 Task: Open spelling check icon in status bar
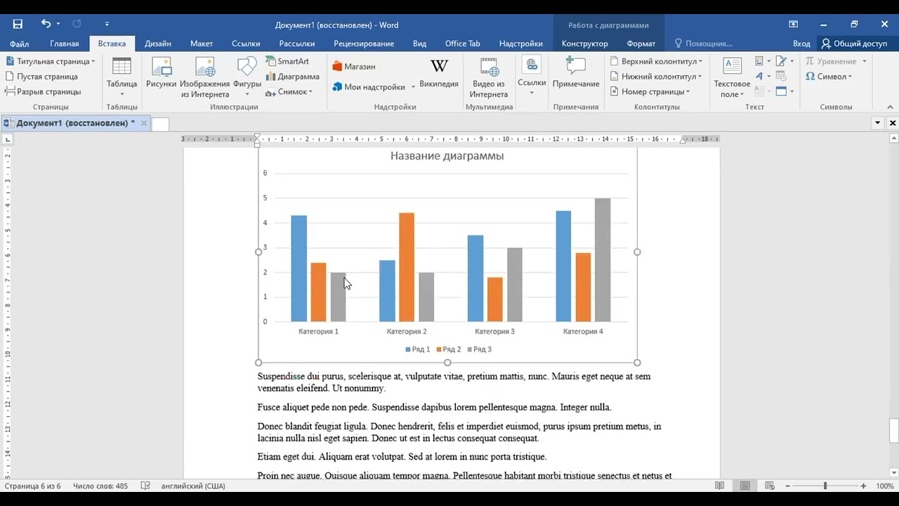point(145,486)
